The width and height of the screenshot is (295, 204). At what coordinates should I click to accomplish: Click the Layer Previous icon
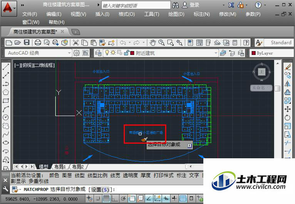(x=232, y=53)
